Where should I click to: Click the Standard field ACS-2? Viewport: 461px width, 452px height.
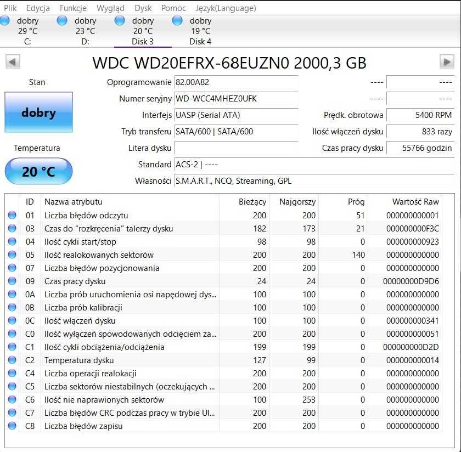(314, 165)
